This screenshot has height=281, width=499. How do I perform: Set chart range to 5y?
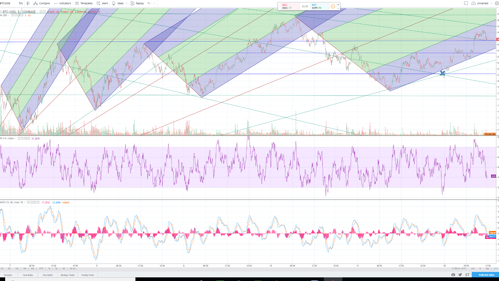[x=56, y=269]
